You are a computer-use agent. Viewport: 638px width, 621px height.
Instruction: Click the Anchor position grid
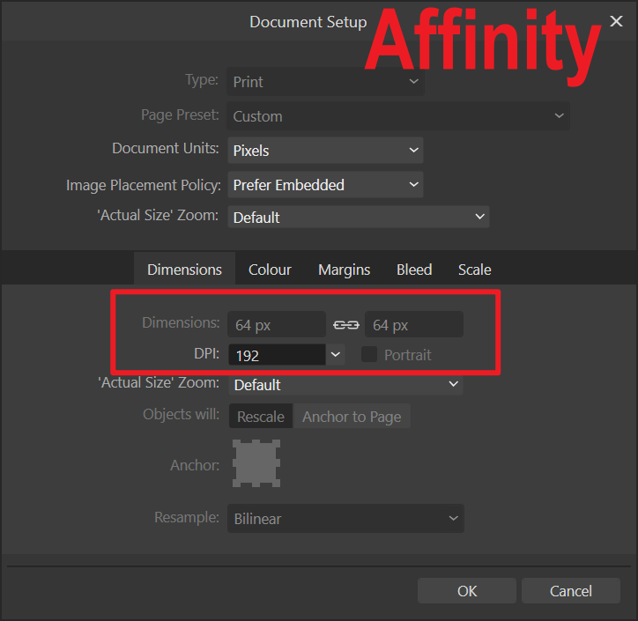tap(256, 463)
